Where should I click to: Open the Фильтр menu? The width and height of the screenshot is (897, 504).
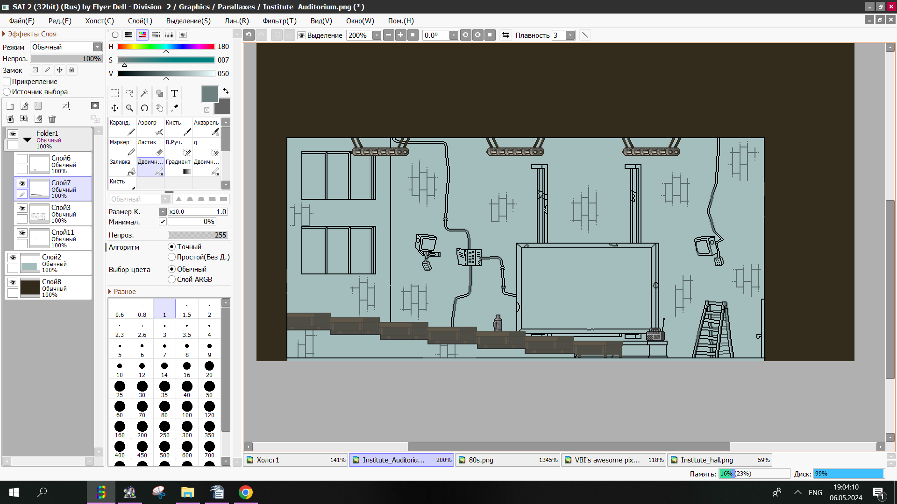[x=279, y=21]
